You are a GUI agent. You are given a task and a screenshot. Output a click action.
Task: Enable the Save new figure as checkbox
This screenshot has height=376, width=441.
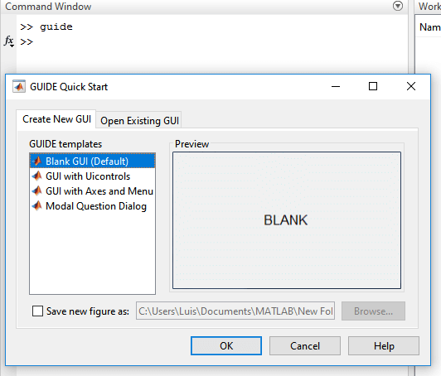pos(37,311)
